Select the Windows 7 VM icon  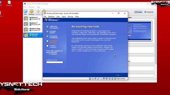point(26,24)
